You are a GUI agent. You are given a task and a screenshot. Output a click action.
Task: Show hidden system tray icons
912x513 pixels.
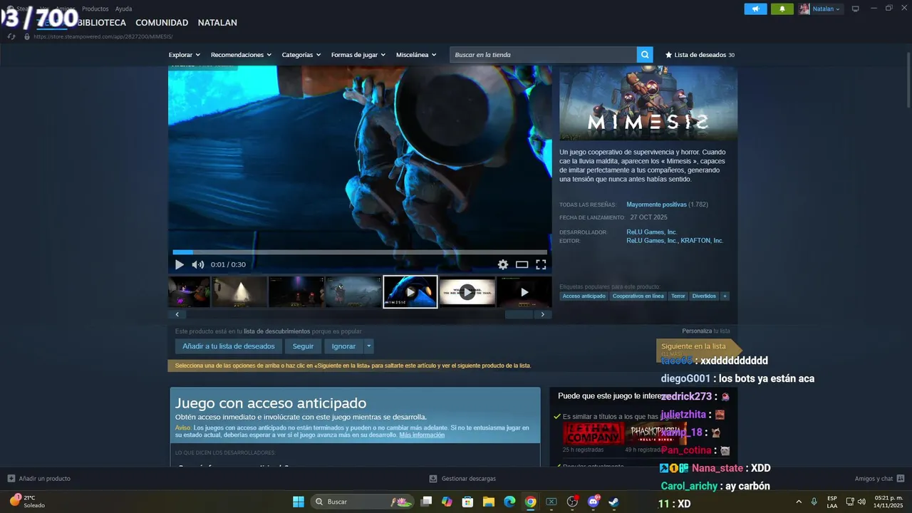(x=798, y=502)
